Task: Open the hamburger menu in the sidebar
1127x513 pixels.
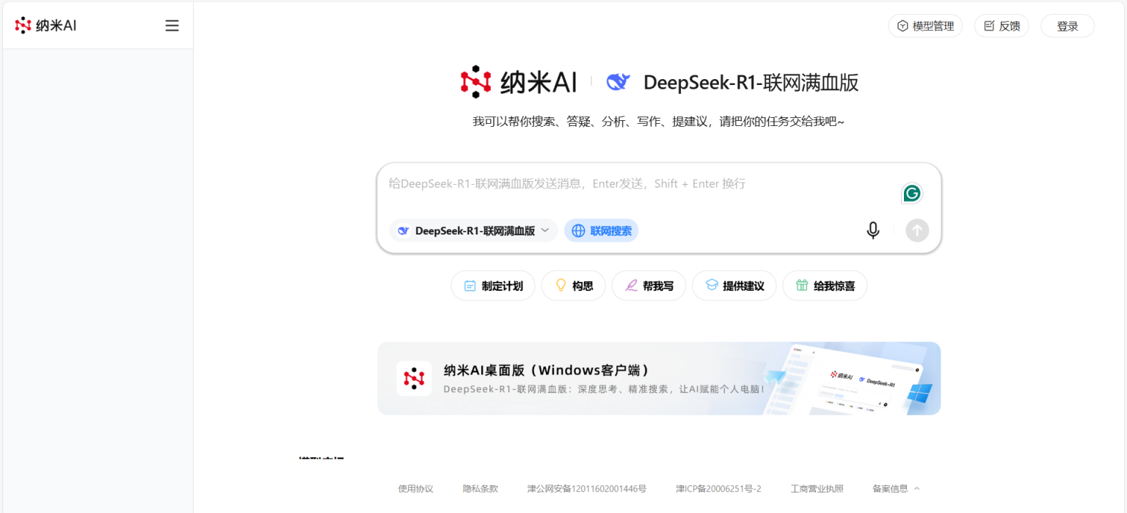Action: click(x=172, y=25)
